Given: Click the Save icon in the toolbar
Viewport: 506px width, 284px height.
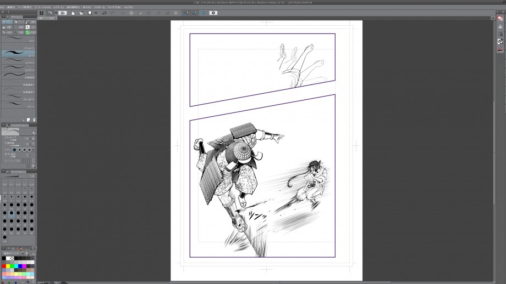Looking at the screenshot, I should [90, 13].
